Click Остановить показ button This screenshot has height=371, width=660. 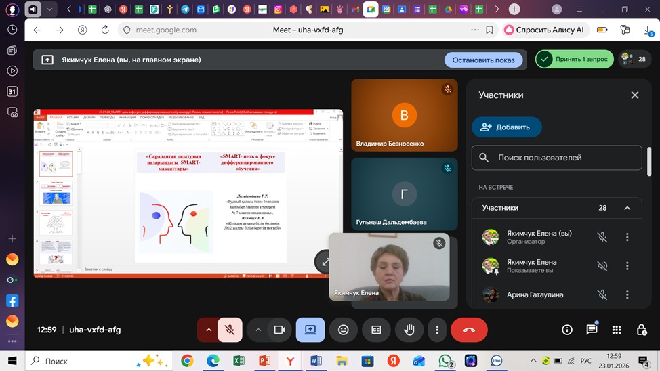(x=483, y=60)
